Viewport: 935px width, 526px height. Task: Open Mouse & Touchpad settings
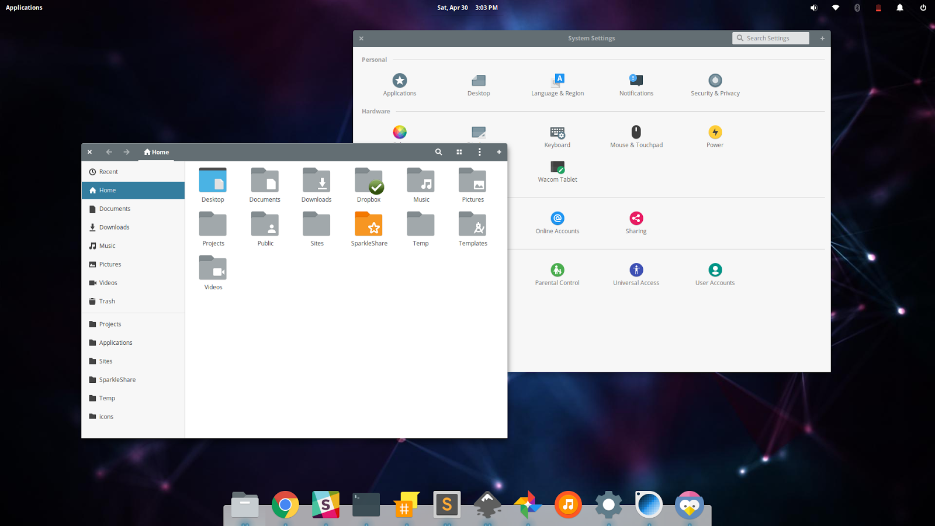coord(636,132)
